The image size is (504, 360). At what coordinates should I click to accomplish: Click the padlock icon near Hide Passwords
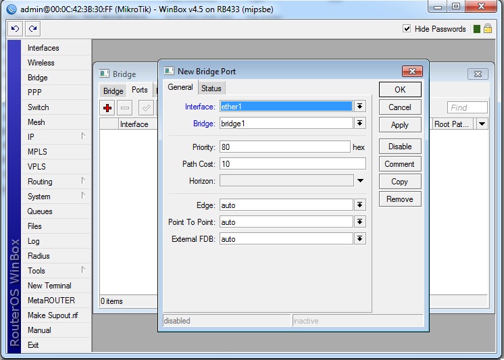tap(488, 28)
